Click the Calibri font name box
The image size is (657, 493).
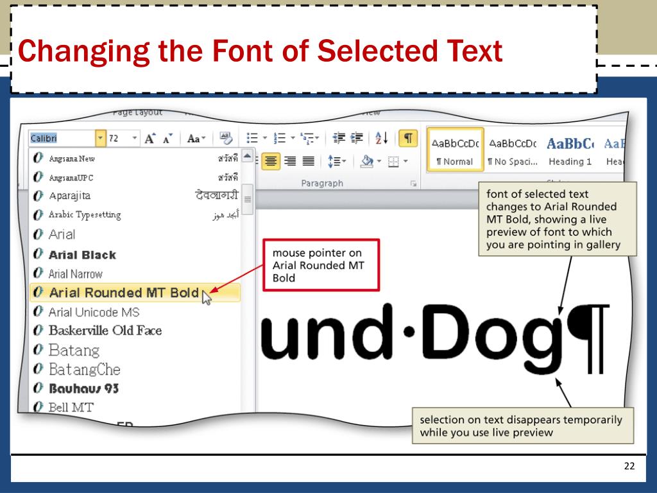62,138
